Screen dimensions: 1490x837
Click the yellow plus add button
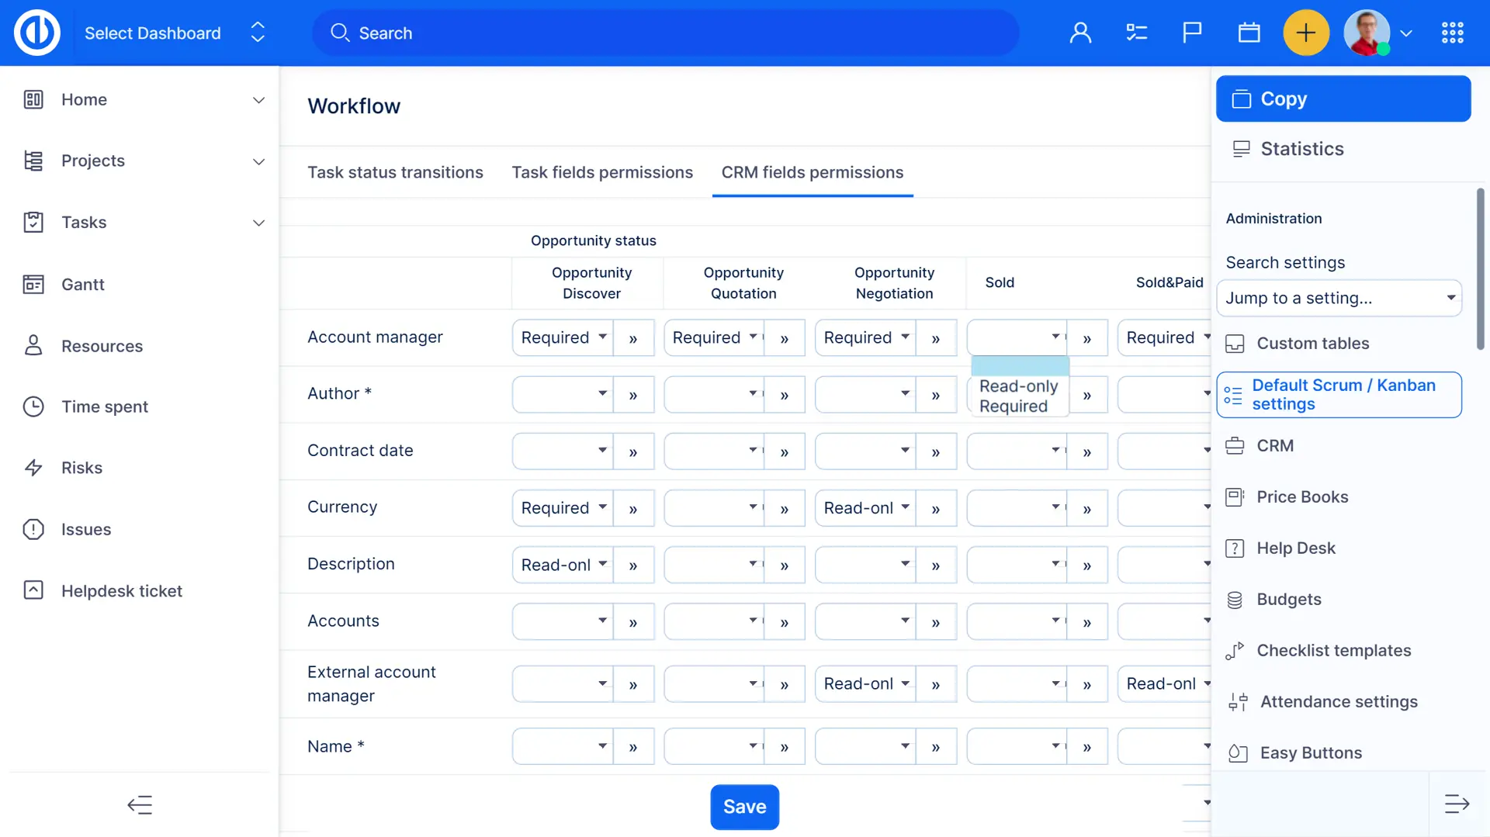pos(1305,33)
